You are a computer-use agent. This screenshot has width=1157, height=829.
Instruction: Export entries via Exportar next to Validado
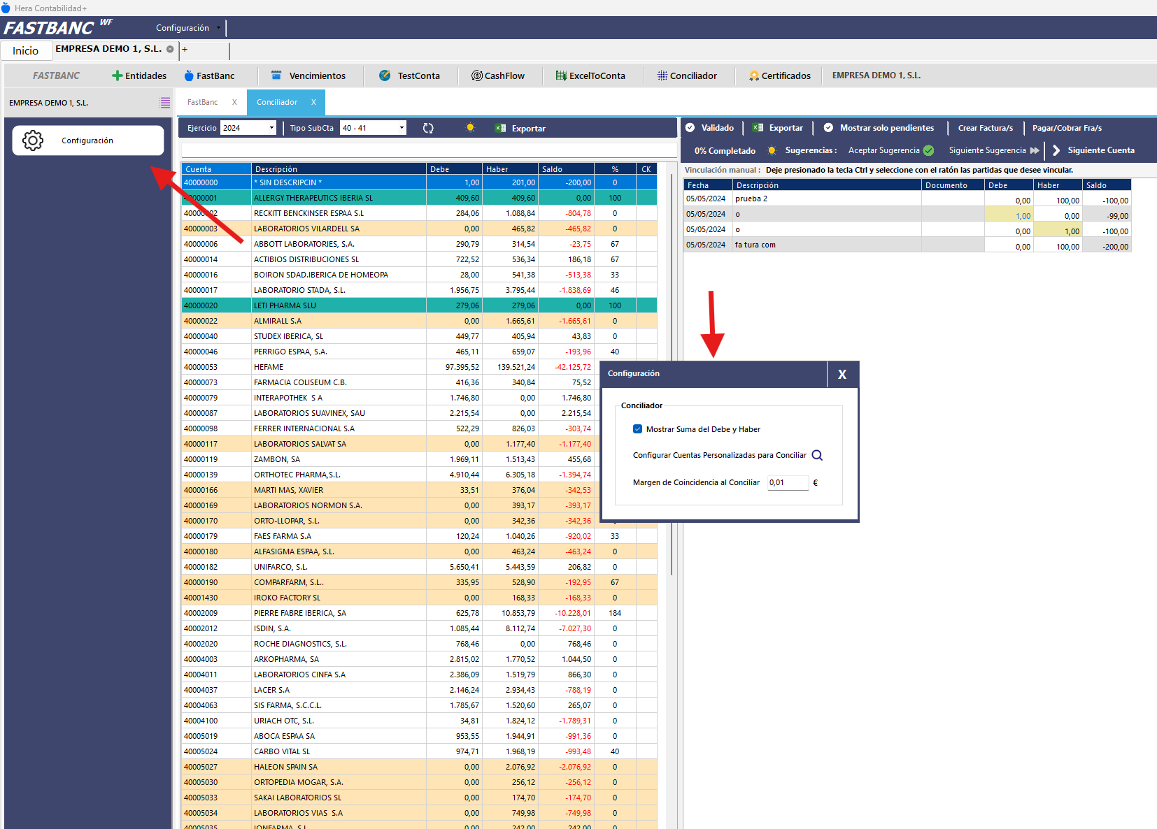[778, 128]
